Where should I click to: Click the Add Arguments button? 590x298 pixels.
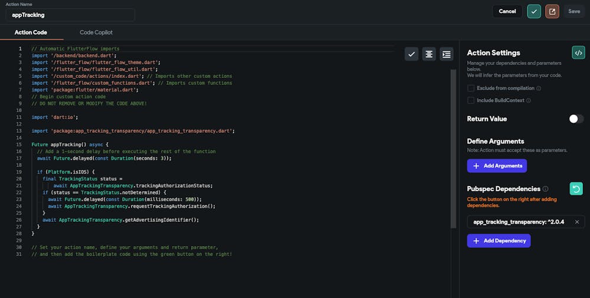click(x=497, y=166)
